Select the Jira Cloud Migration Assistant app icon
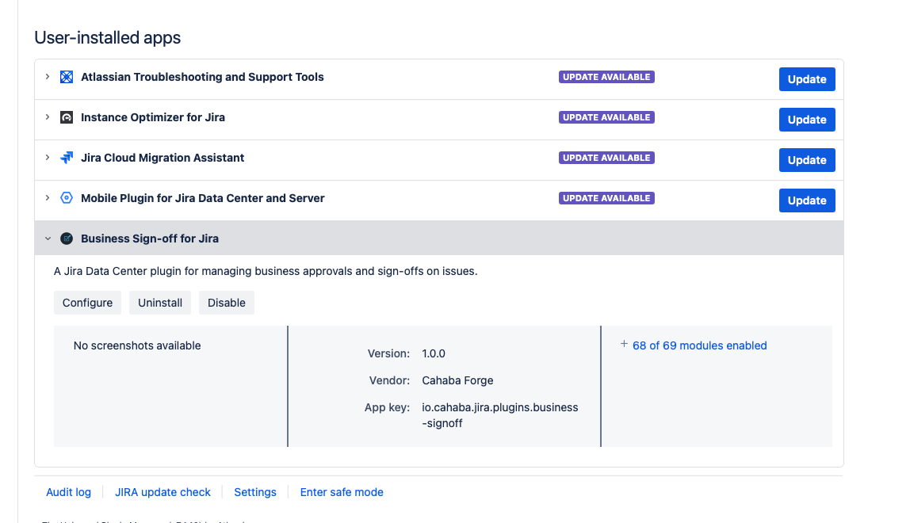910x523 pixels. tap(66, 157)
